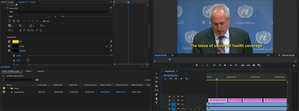Toggle the Stroke checkbox
The image size is (299, 111).
click(9, 46)
